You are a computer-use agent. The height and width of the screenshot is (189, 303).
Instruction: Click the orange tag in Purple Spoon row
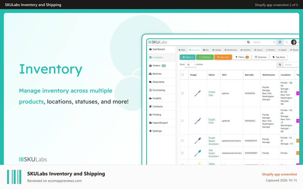pyautogui.click(x=298, y=141)
